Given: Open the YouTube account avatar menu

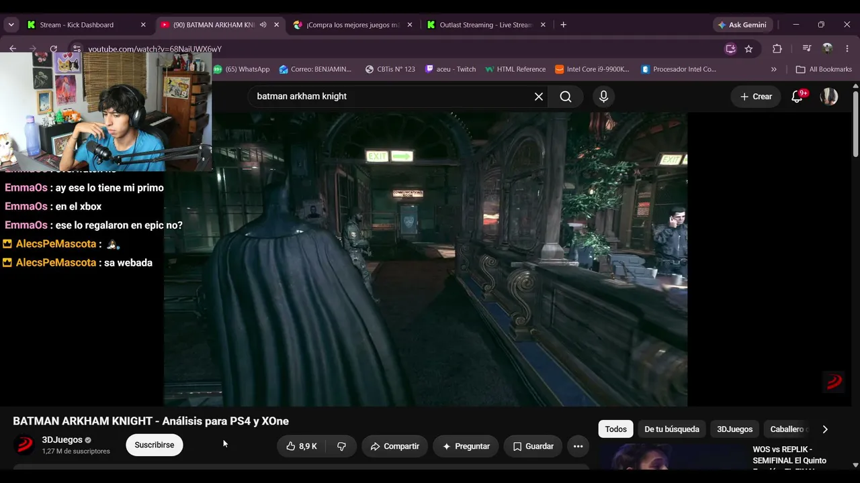Looking at the screenshot, I should (x=829, y=97).
